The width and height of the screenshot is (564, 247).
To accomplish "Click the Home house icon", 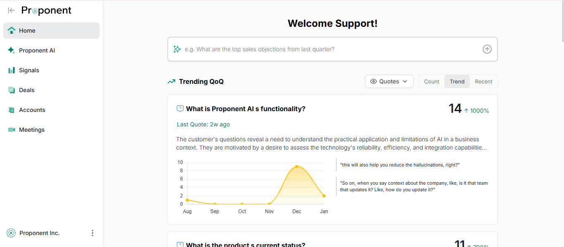I will pyautogui.click(x=12, y=31).
